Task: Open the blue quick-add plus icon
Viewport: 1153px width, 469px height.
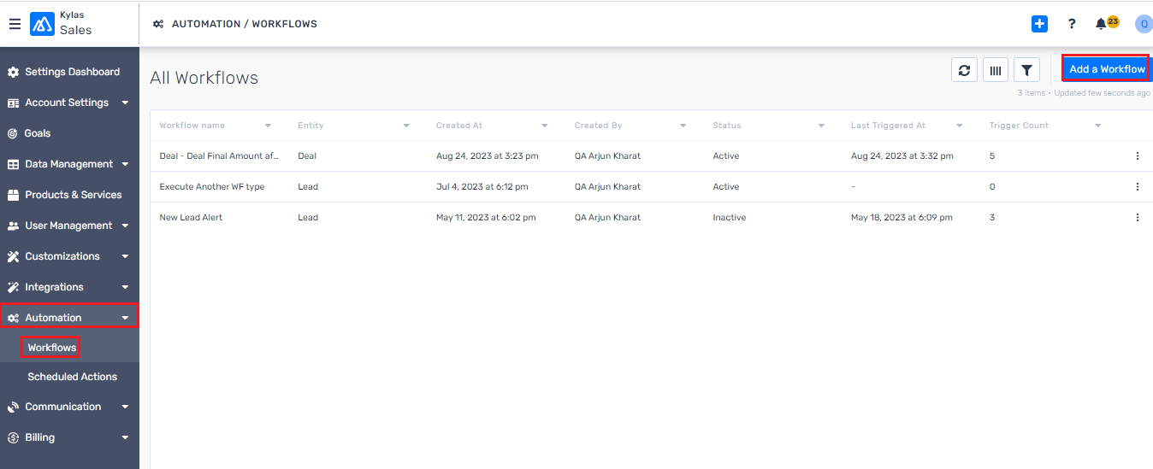Action: pyautogui.click(x=1039, y=24)
